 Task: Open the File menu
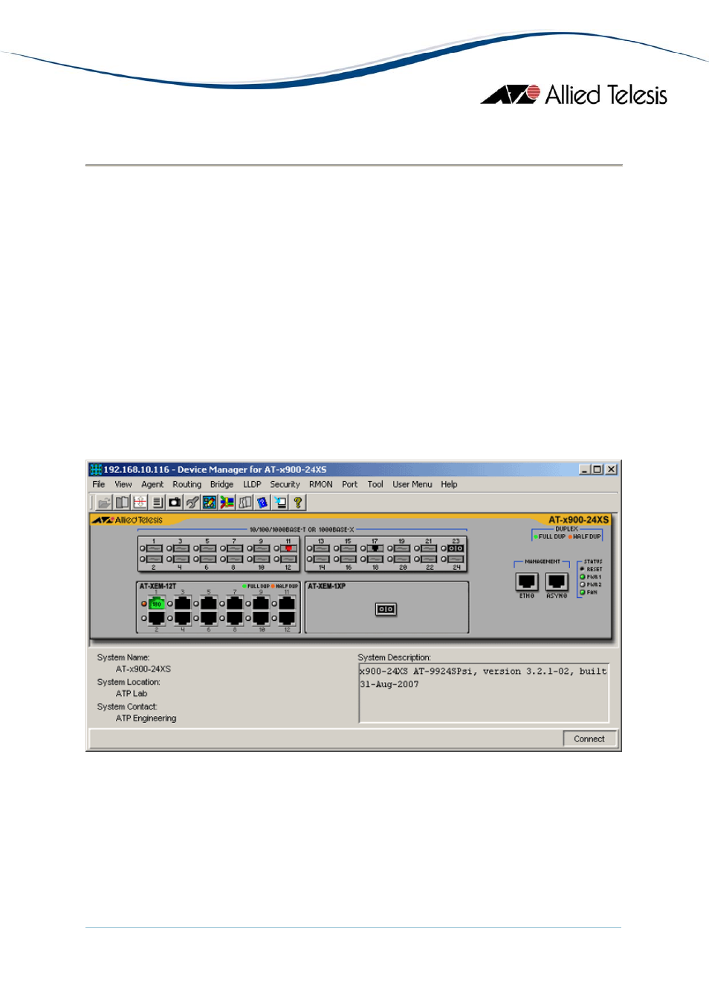pyautogui.click(x=99, y=484)
